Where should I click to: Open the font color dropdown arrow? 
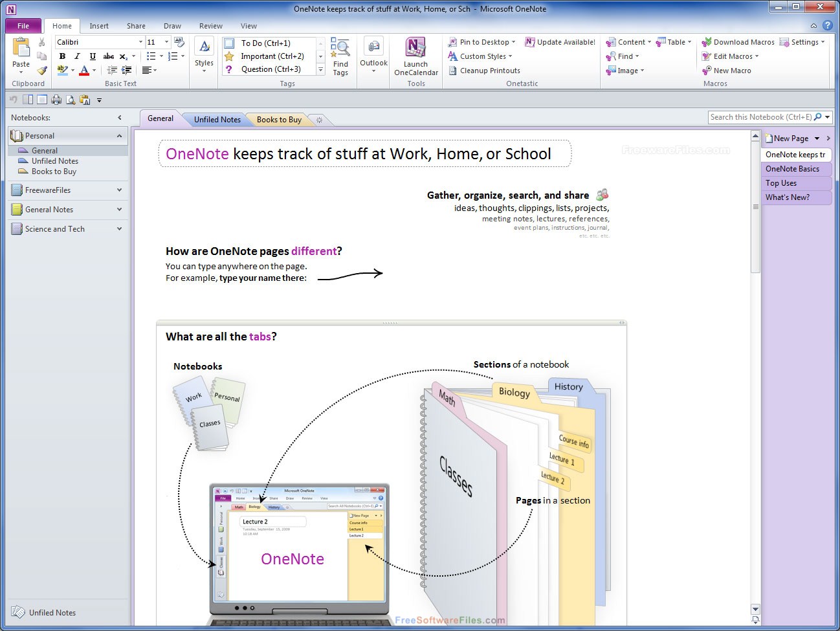94,71
